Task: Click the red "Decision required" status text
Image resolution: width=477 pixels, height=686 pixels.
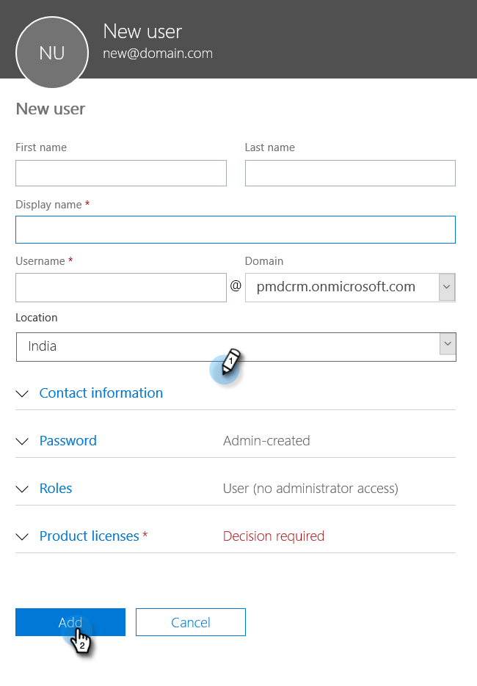Action: [x=274, y=536]
